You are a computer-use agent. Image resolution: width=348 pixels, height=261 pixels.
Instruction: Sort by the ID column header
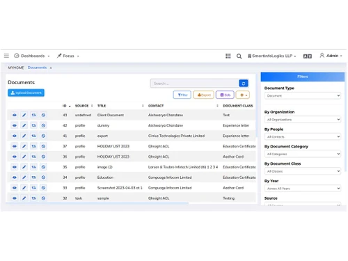click(x=66, y=106)
